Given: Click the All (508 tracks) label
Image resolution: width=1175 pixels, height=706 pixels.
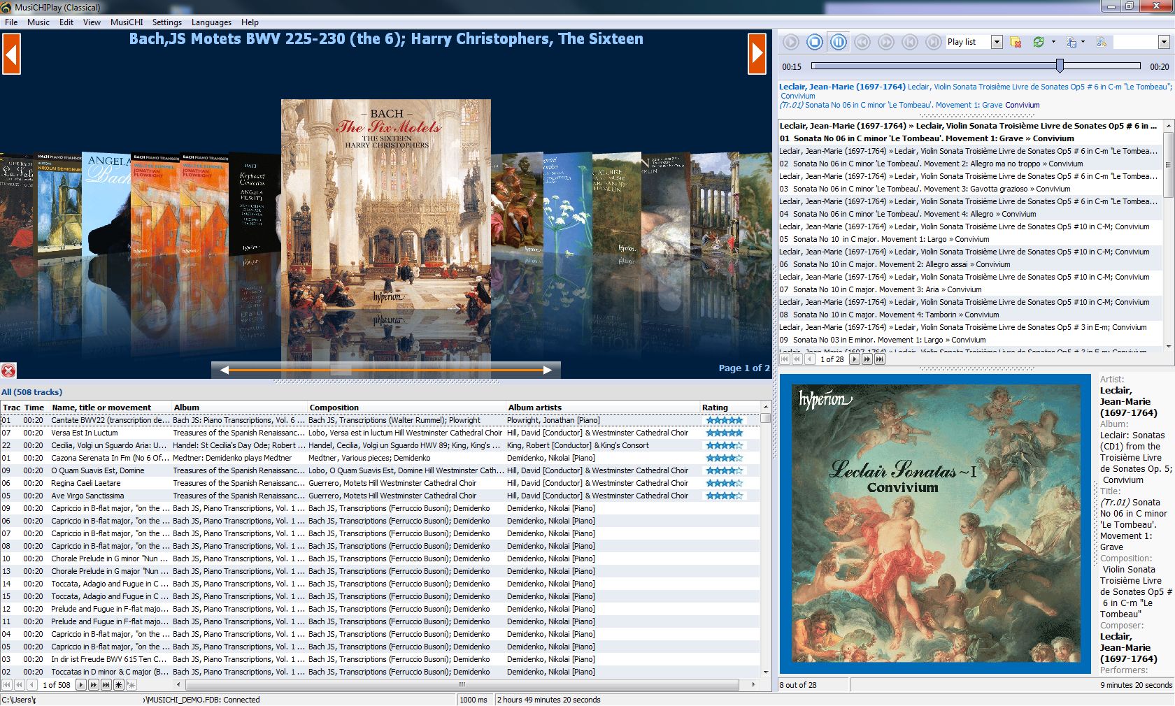Looking at the screenshot, I should click(31, 392).
